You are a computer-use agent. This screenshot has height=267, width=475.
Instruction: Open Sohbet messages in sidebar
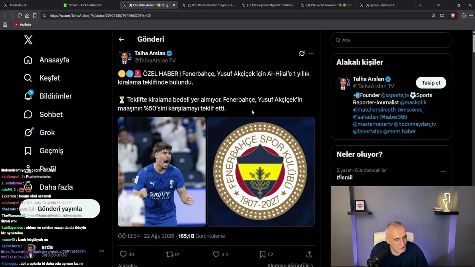[43, 114]
